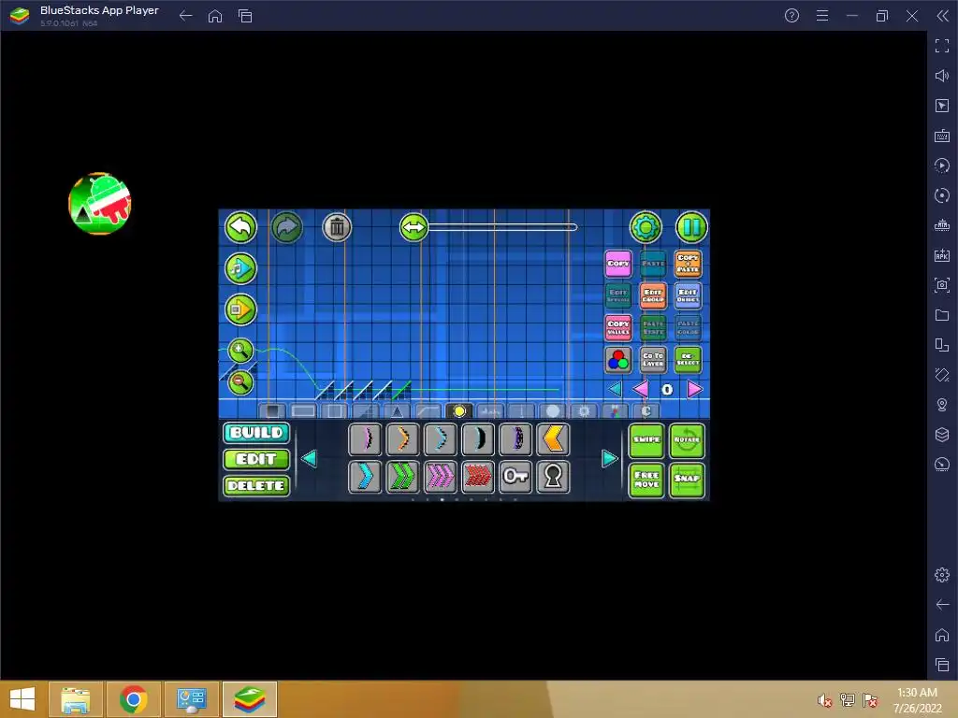Pause the editor with the pause button
This screenshot has height=718, width=958.
[691, 227]
